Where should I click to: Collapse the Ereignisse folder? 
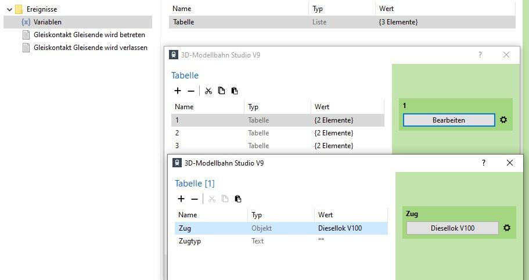pyautogui.click(x=9, y=9)
